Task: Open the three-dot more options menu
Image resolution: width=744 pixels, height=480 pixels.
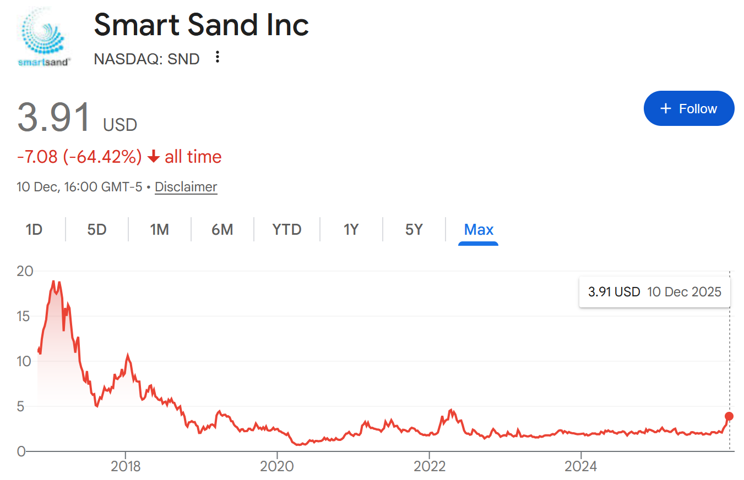Action: coord(218,57)
